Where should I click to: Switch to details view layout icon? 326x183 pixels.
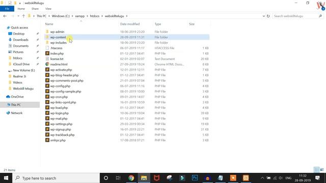(x=316, y=169)
